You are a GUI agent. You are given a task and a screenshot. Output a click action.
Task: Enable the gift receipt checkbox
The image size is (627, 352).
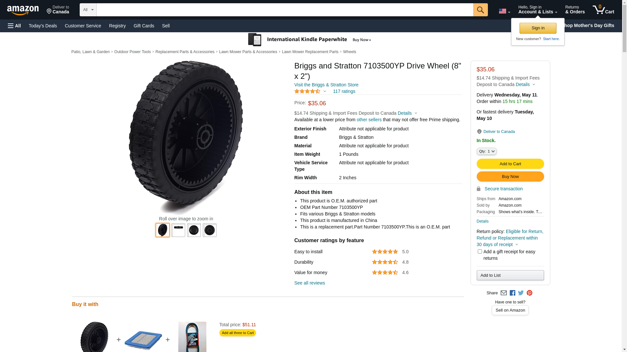(x=480, y=252)
